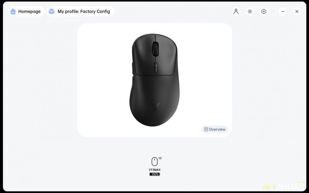Click the scroll wheel on mouse image
309x193 pixels.
click(155, 49)
